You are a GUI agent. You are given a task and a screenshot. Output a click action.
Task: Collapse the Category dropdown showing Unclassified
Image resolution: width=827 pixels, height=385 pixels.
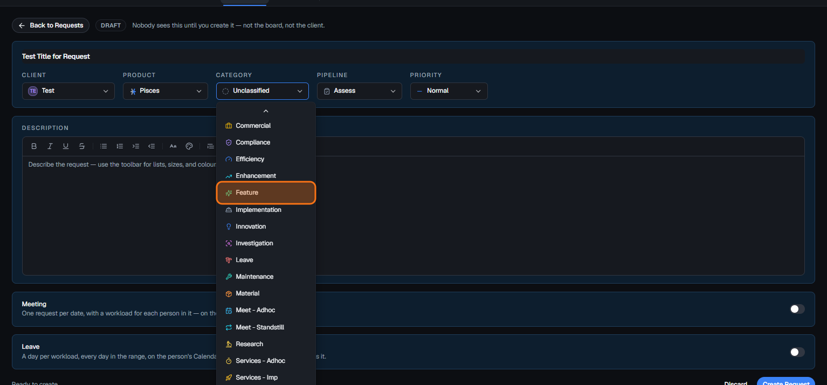pos(263,91)
